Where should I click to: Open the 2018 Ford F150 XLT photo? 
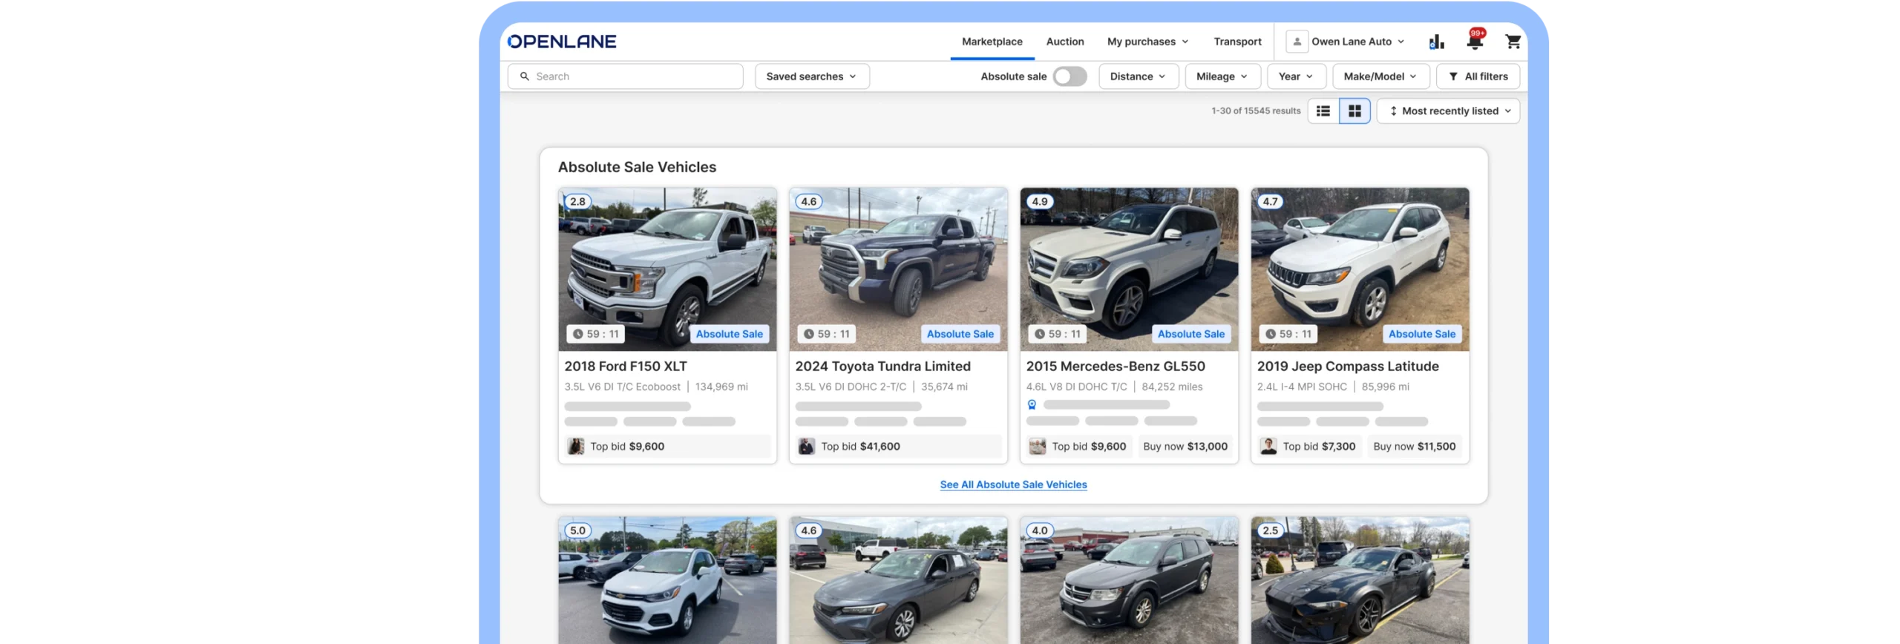click(667, 269)
